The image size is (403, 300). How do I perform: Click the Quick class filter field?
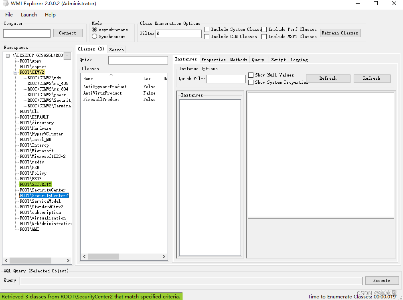[x=138, y=60]
